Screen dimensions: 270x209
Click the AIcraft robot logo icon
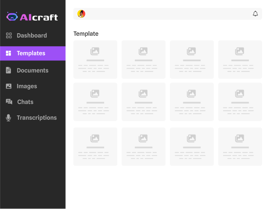pyautogui.click(x=12, y=17)
